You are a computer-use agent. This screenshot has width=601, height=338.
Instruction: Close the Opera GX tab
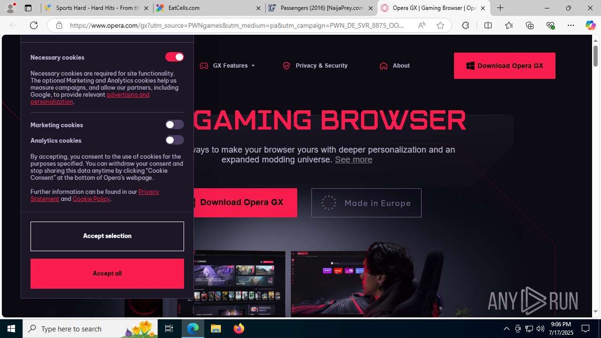click(483, 8)
